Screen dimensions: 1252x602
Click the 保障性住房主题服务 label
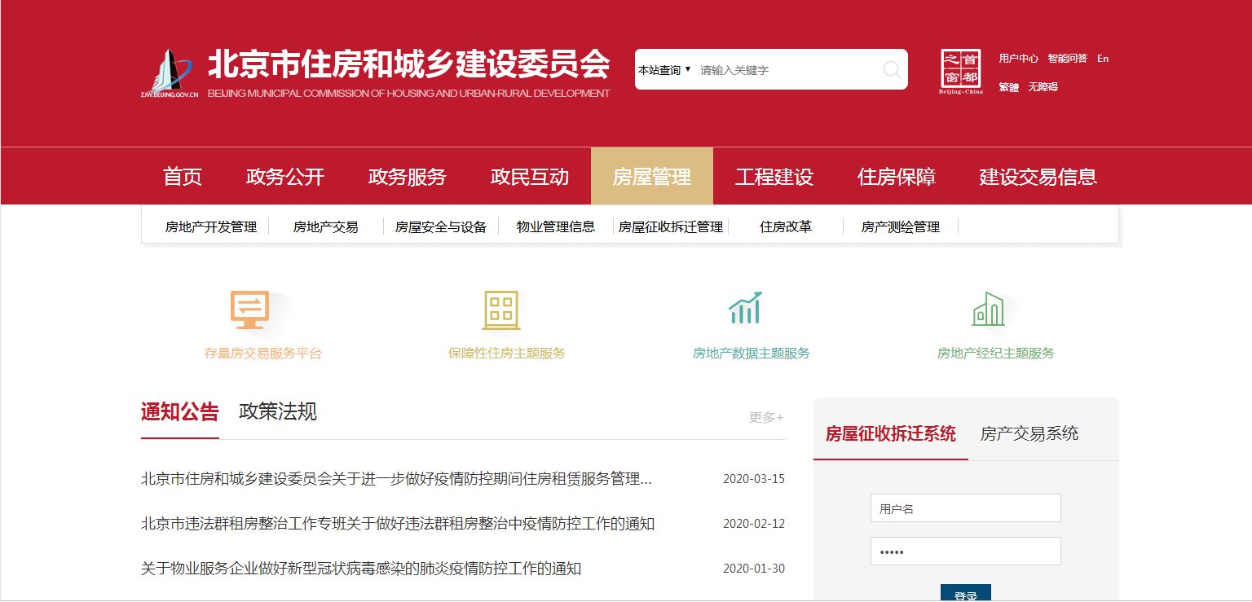(x=507, y=354)
